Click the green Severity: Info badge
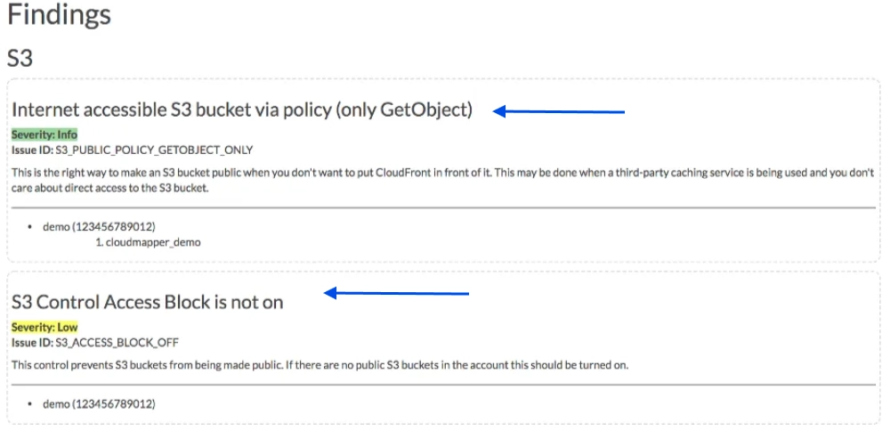 tap(45, 135)
